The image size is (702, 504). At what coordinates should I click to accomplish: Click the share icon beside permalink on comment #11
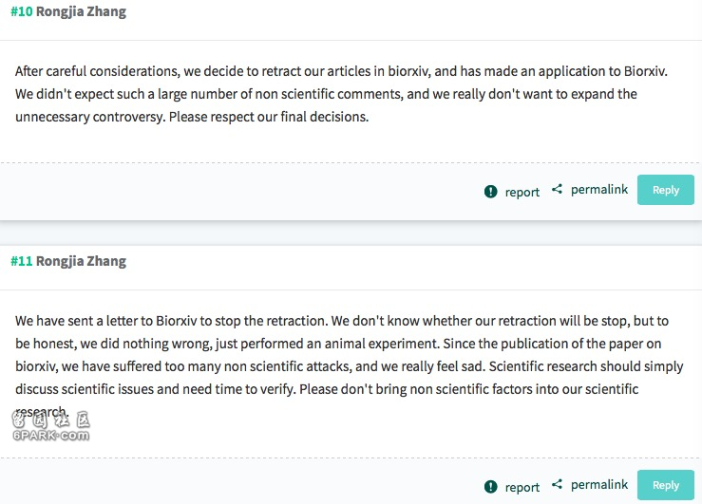point(557,484)
